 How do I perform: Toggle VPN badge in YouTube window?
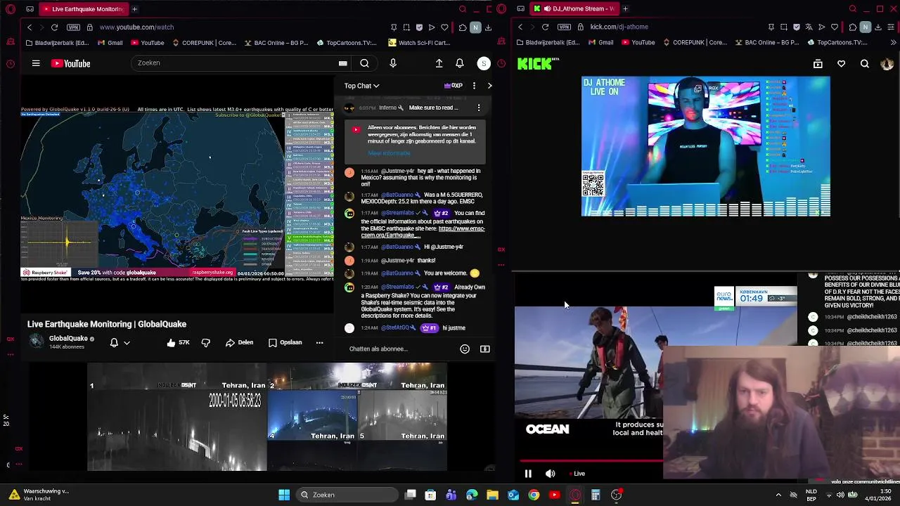(x=73, y=27)
